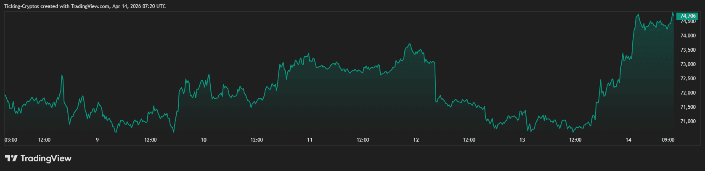Click the 72,500 price axis label
The width and height of the screenshot is (705, 171).
688,79
